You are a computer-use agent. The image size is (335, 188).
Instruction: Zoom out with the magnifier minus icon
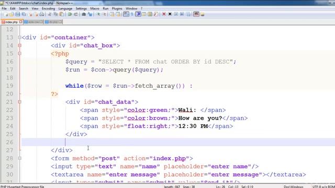click(105, 14)
